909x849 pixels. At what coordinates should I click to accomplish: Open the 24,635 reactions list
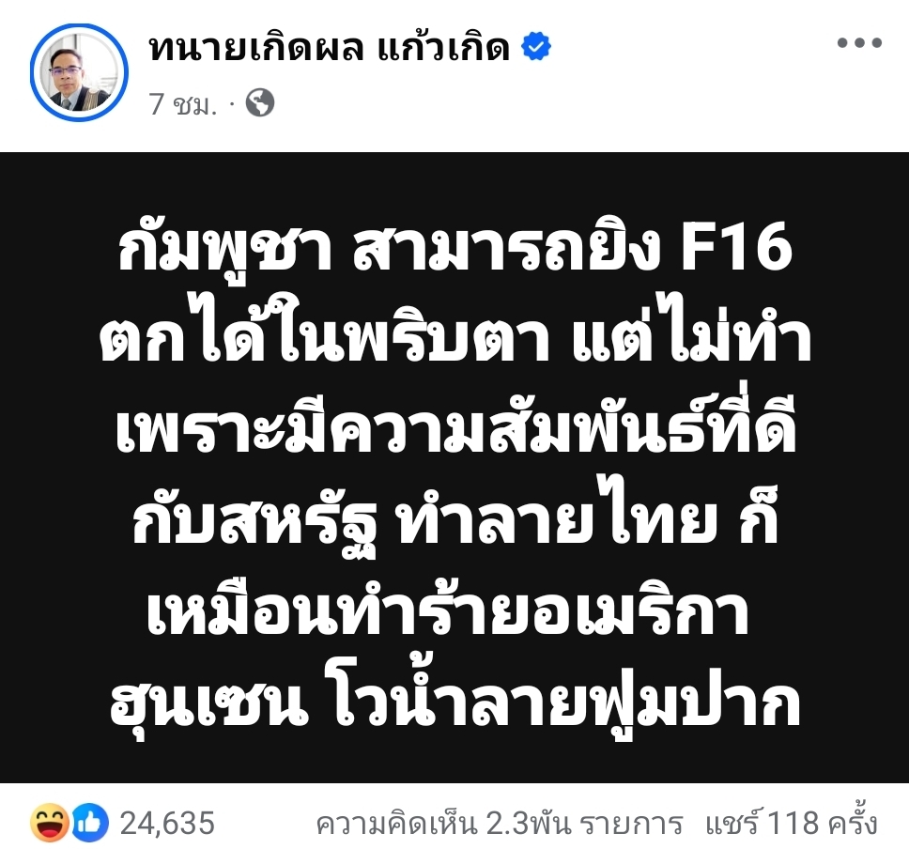167,823
